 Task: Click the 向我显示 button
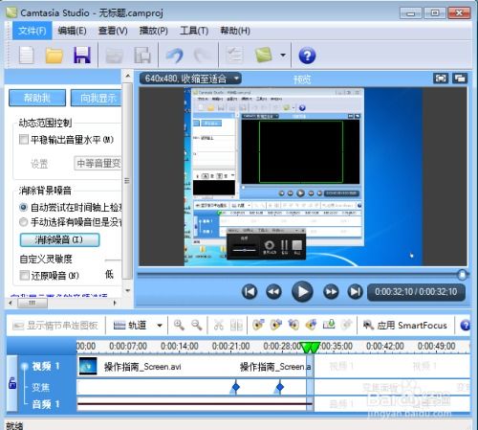(x=97, y=98)
